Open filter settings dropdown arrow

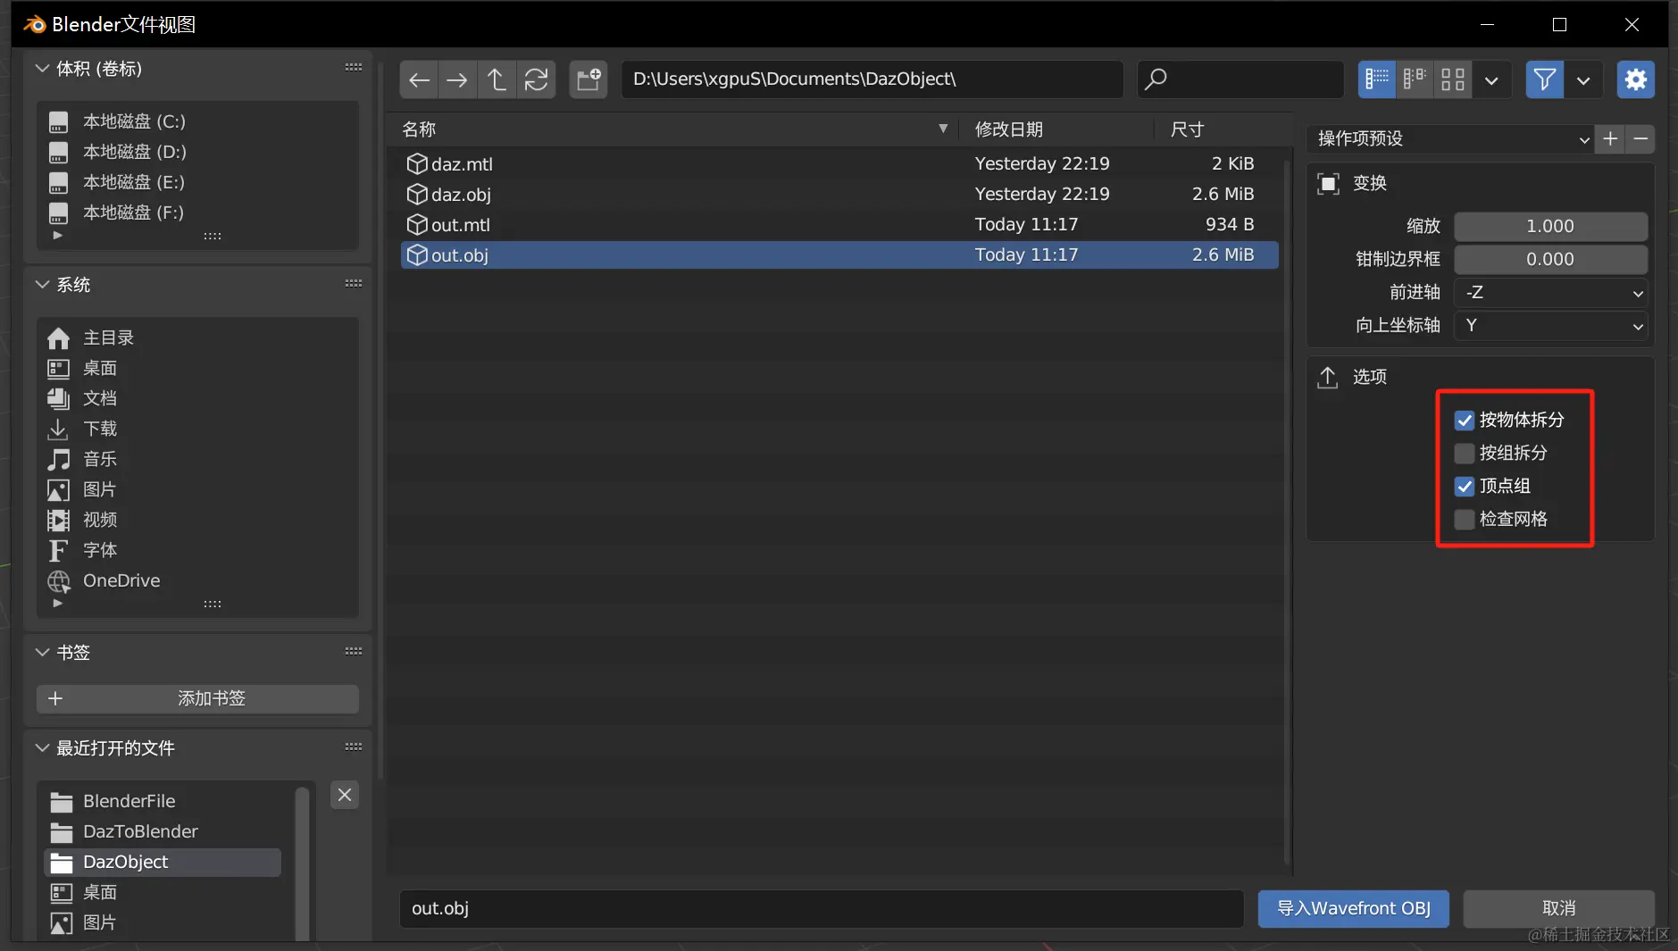pyautogui.click(x=1583, y=79)
